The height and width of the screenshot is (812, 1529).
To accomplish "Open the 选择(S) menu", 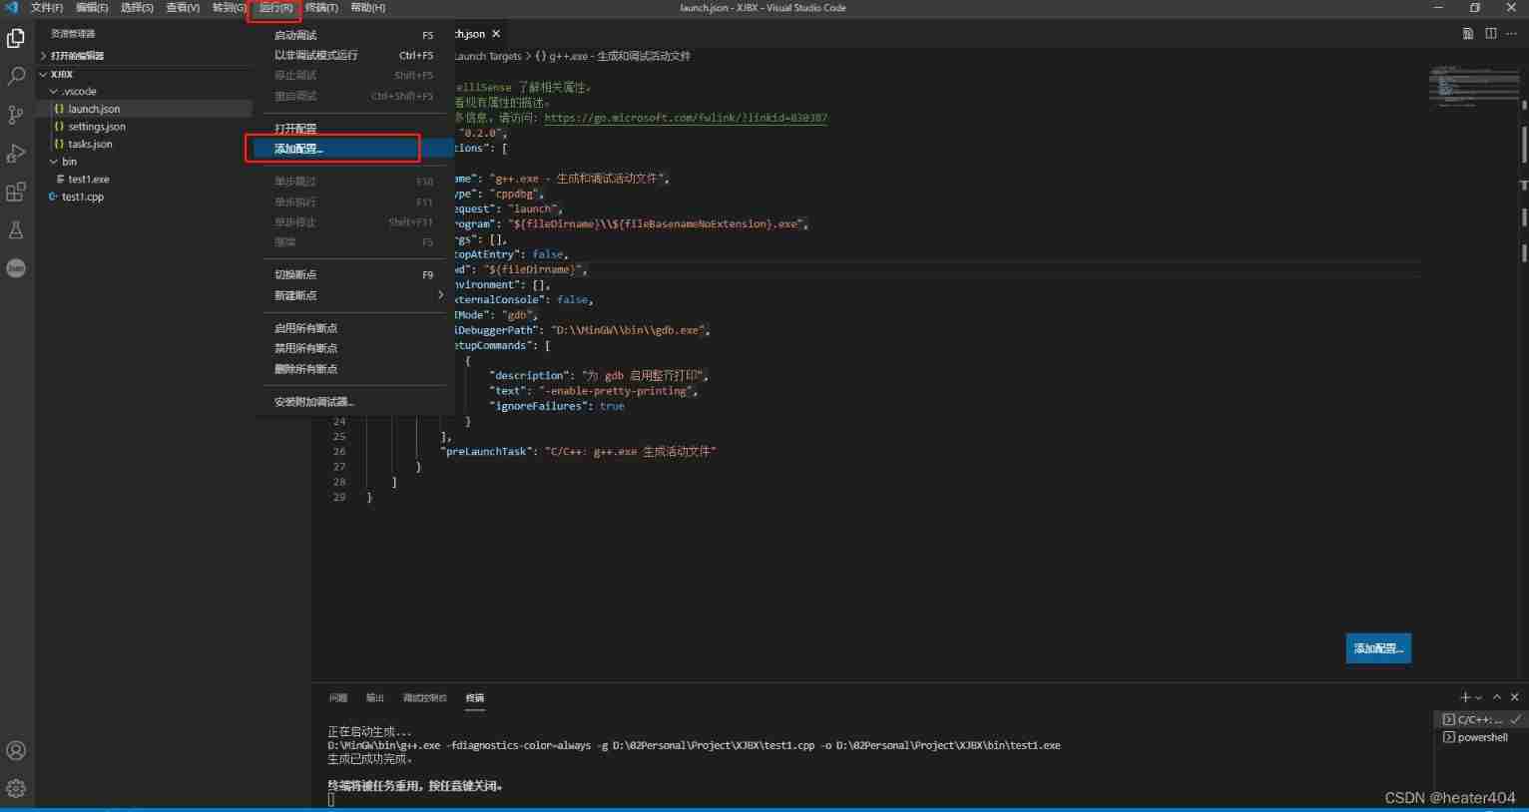I will 137,8.
